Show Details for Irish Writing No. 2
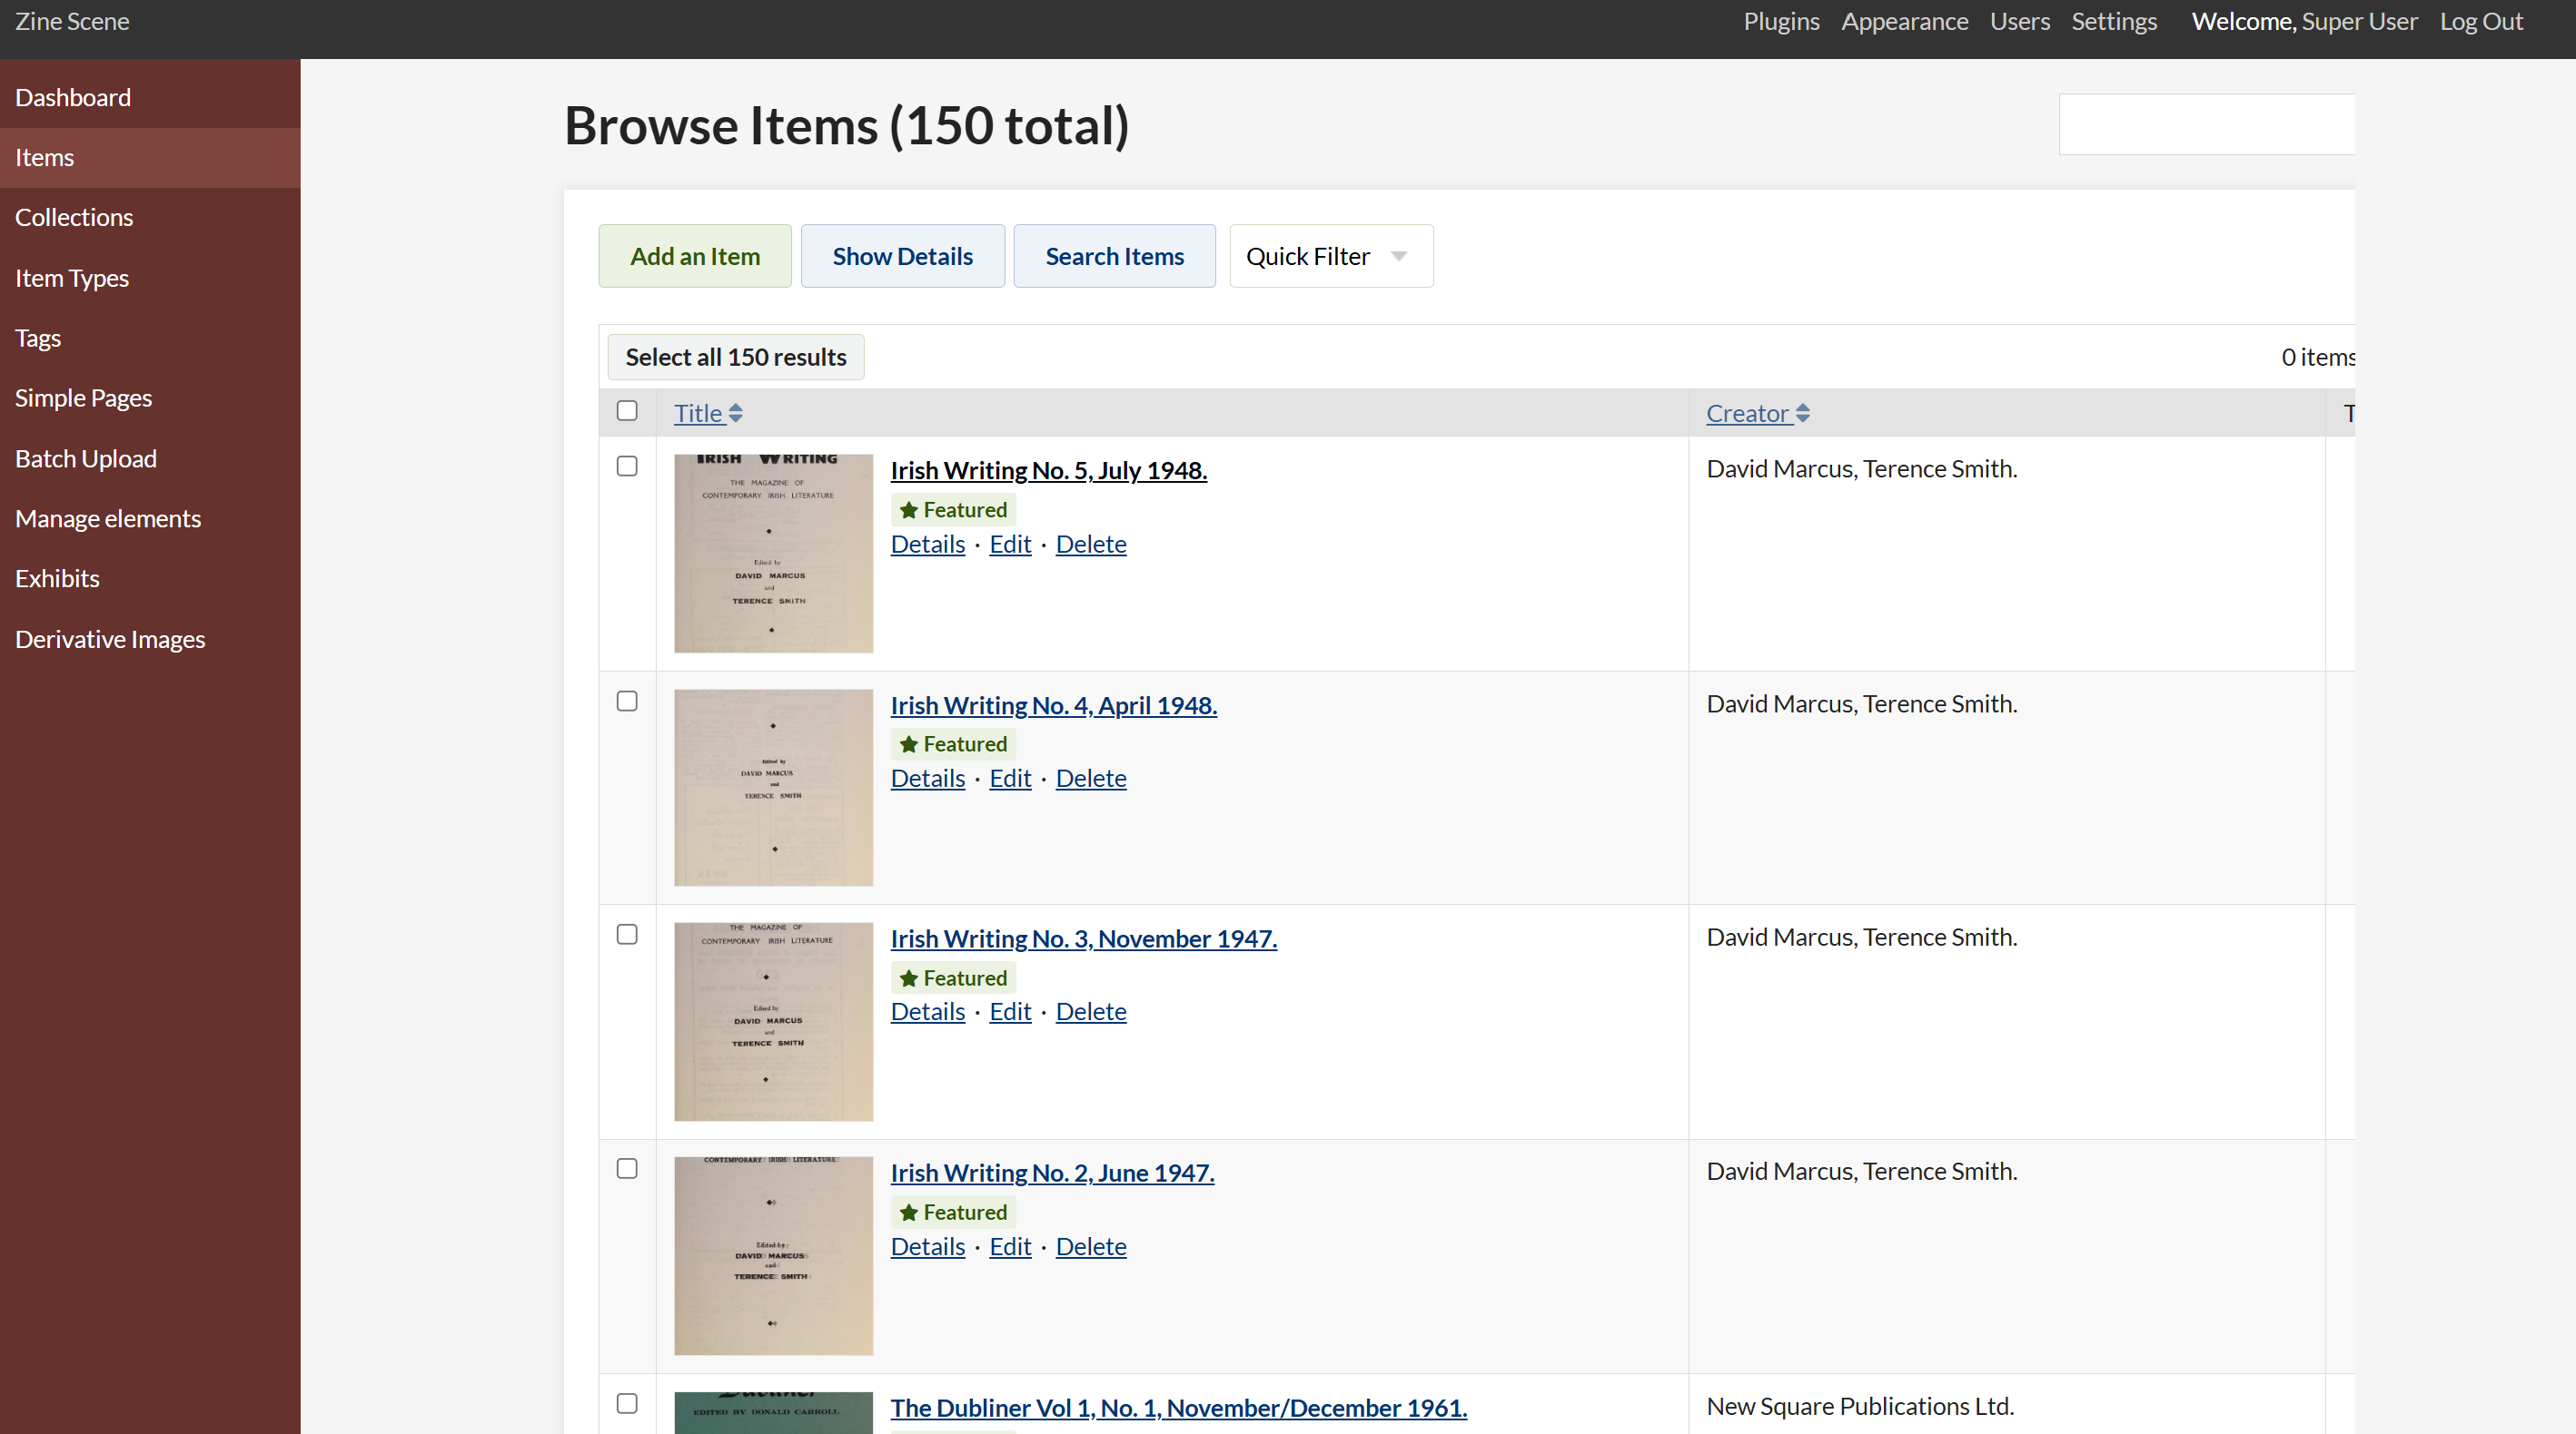Screen dimensions: 2576x1434 (928, 1247)
